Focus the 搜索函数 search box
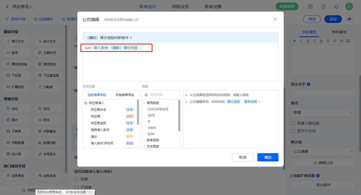Image resolution: width=361 pixels, height=195 pixels. click(161, 95)
